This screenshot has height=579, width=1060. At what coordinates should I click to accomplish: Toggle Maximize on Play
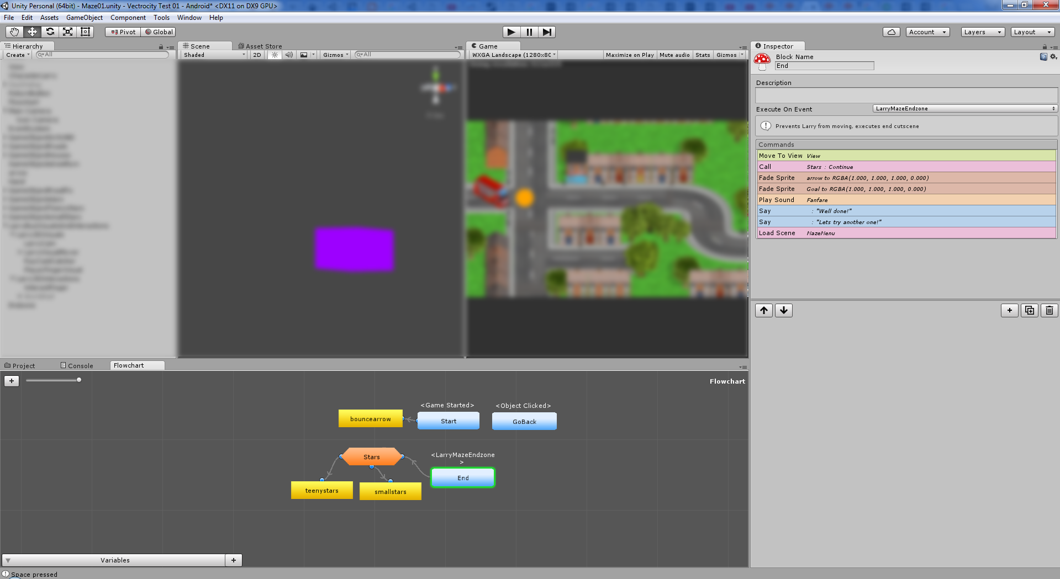629,55
